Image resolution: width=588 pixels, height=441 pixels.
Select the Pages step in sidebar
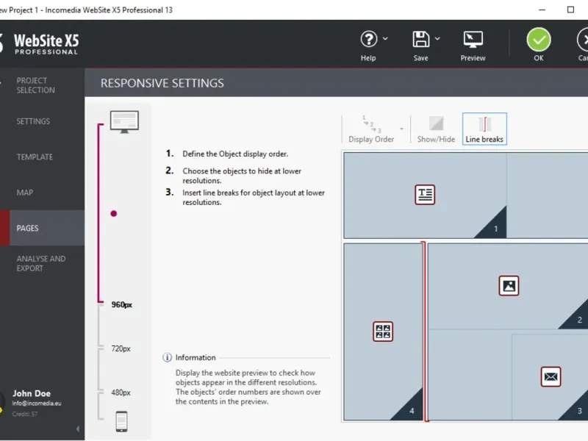(42, 228)
